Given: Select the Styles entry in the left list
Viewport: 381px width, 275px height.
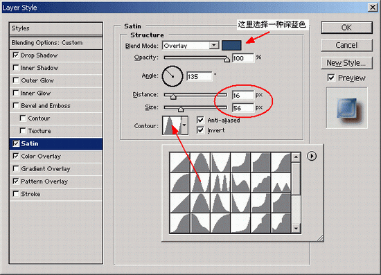Looking at the screenshot, I should pyautogui.click(x=56, y=28).
